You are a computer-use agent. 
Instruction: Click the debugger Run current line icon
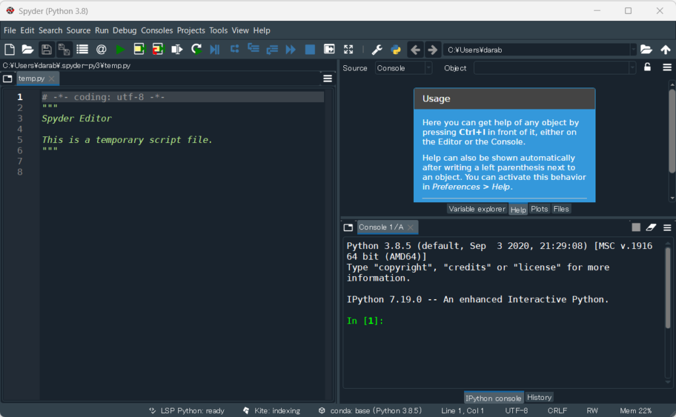[234, 49]
